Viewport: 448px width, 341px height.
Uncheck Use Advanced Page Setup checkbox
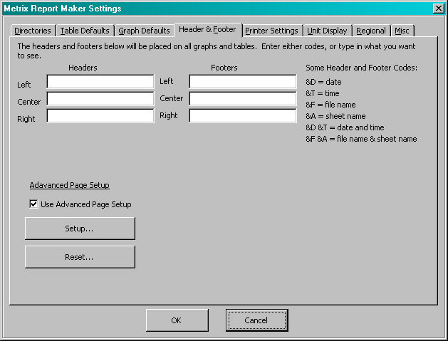click(33, 204)
